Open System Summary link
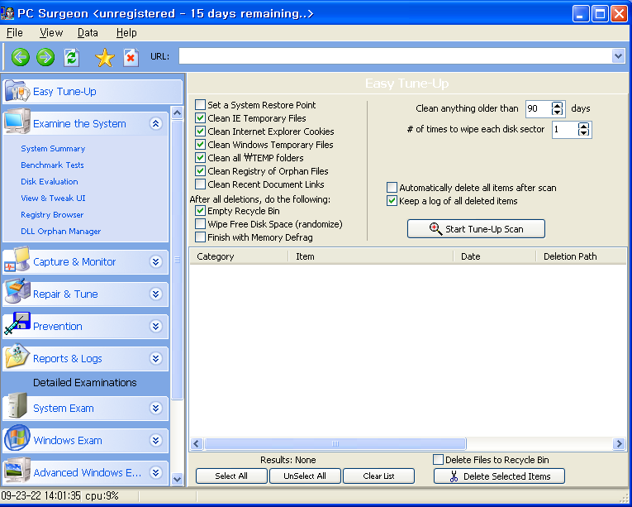Viewport: 632px width, 507px height. [53, 149]
